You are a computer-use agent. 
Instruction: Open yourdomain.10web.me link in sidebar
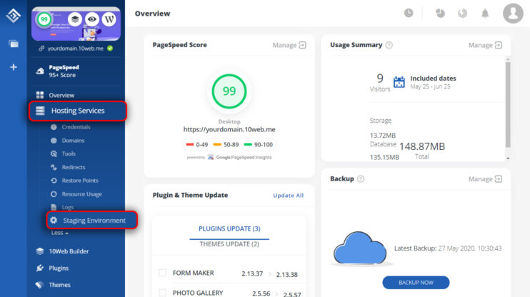pyautogui.click(x=76, y=49)
